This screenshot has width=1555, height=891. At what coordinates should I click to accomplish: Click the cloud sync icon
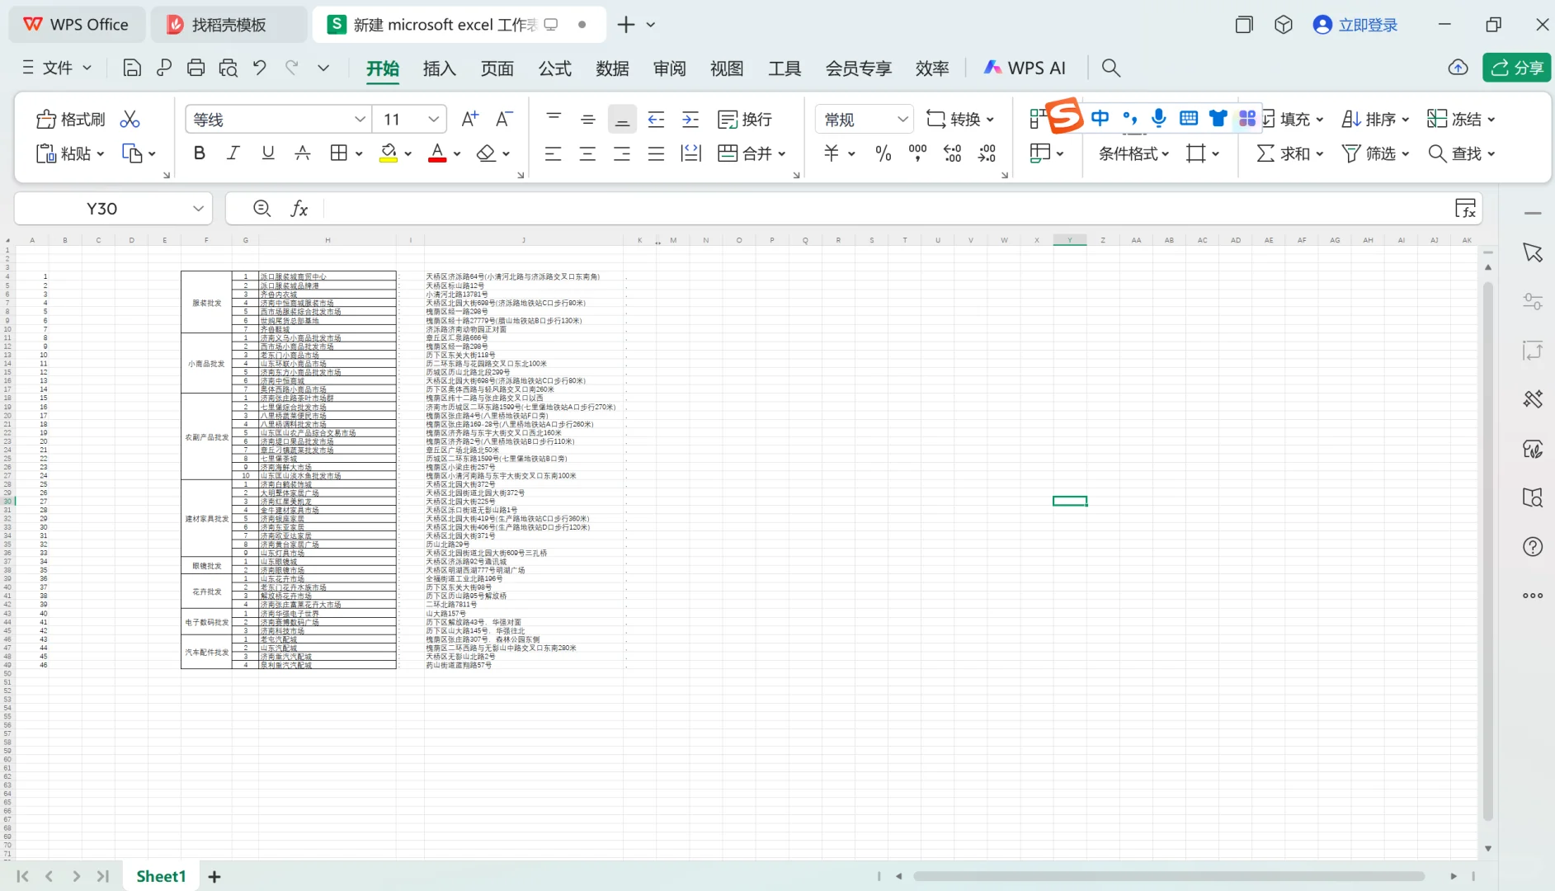1458,68
